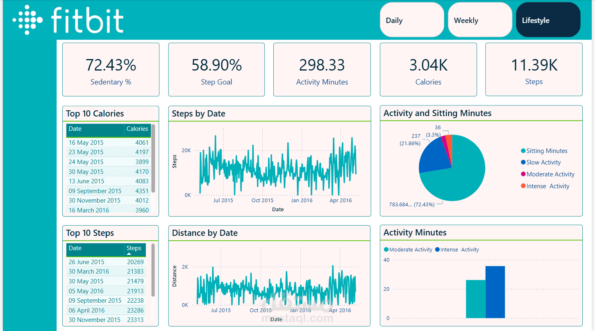Click the Sitting Minutes legend color dot

click(523, 151)
